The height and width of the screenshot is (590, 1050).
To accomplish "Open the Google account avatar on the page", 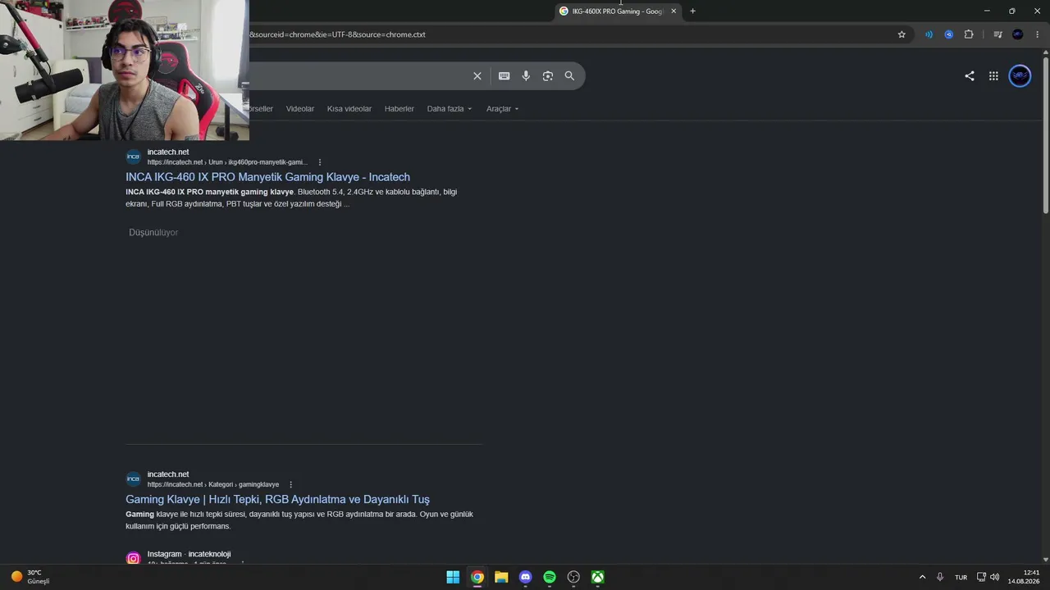I will click(x=1020, y=76).
